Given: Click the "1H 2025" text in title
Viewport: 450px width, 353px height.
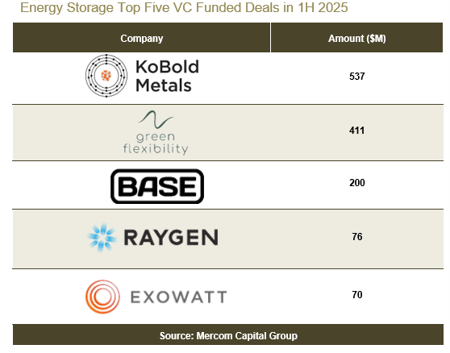Looking at the screenshot, I should [323, 7].
